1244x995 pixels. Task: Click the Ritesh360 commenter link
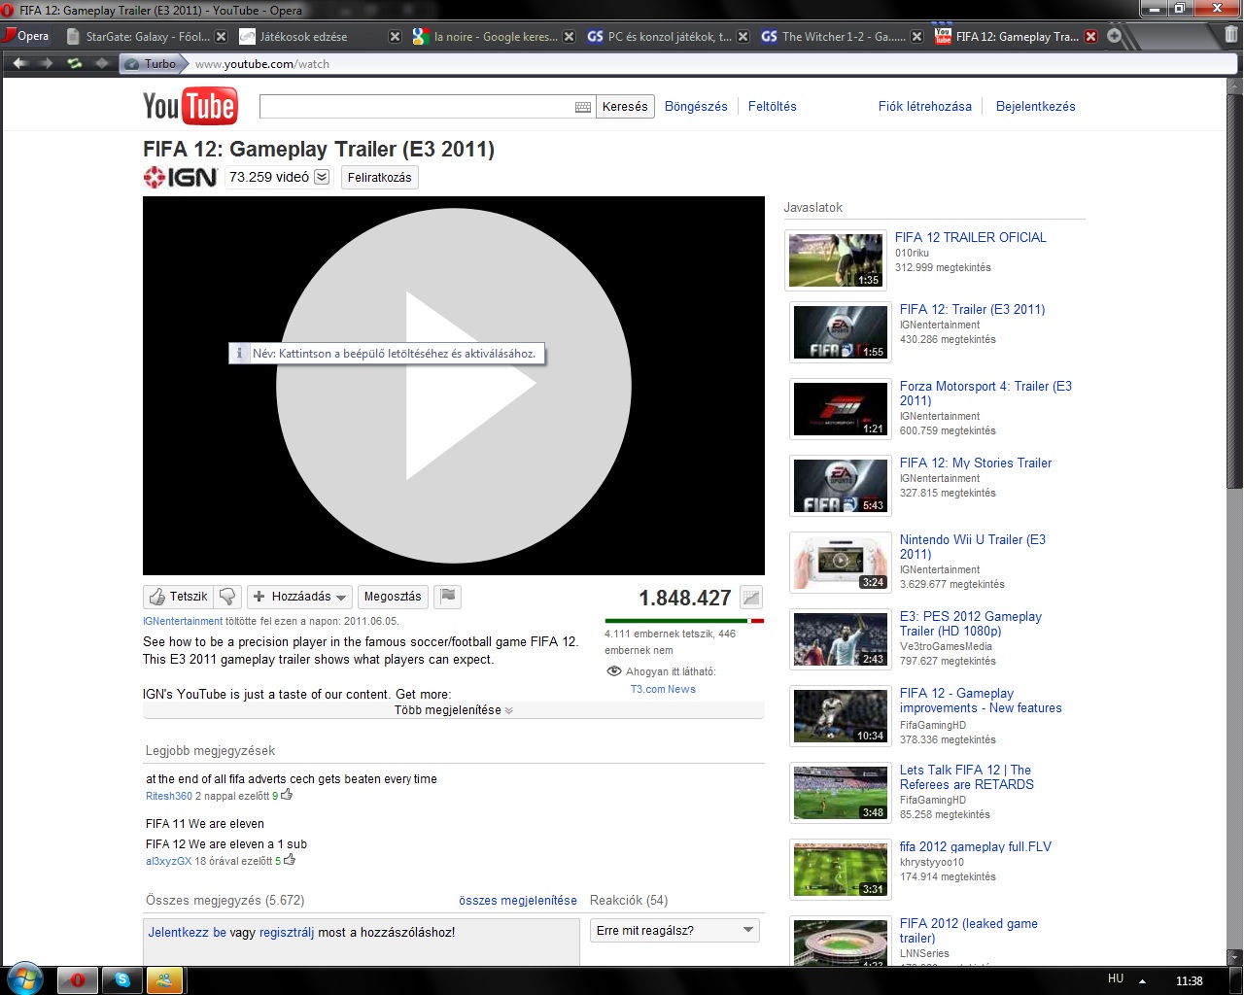coord(169,796)
